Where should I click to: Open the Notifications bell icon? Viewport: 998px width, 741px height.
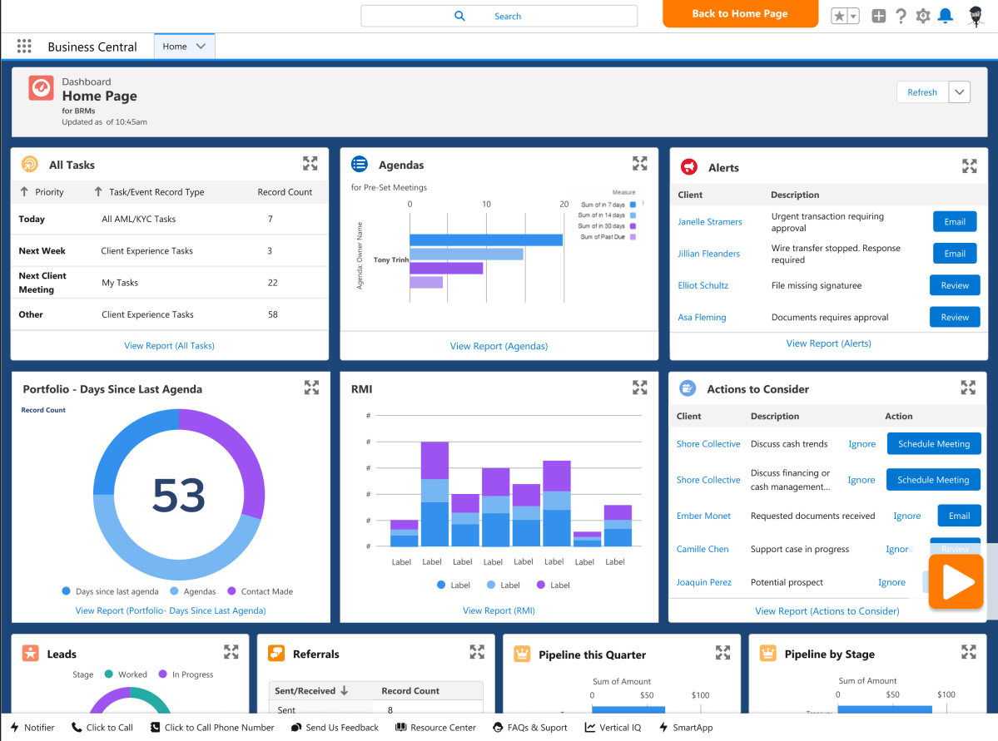pyautogui.click(x=945, y=15)
